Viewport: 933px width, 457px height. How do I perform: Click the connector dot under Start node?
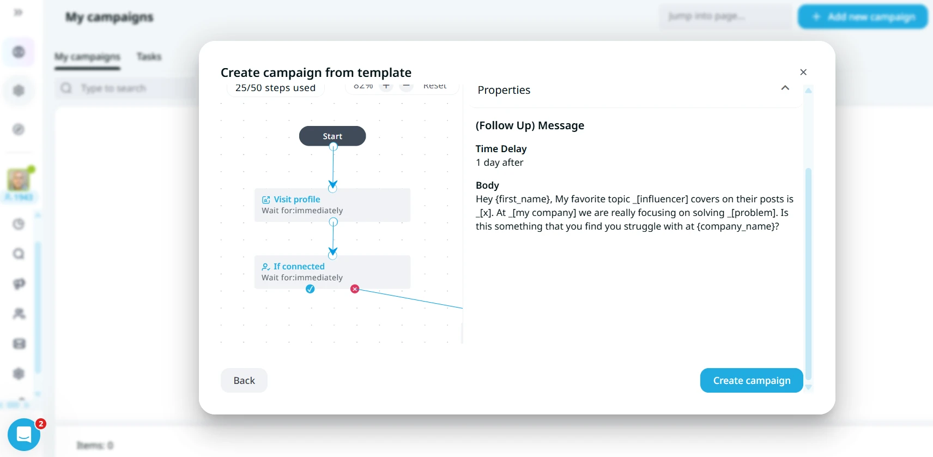coord(332,146)
